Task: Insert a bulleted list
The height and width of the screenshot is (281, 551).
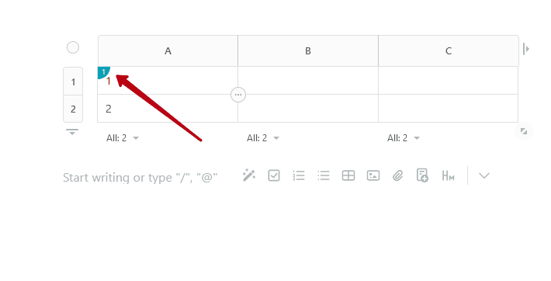Action: pos(324,175)
